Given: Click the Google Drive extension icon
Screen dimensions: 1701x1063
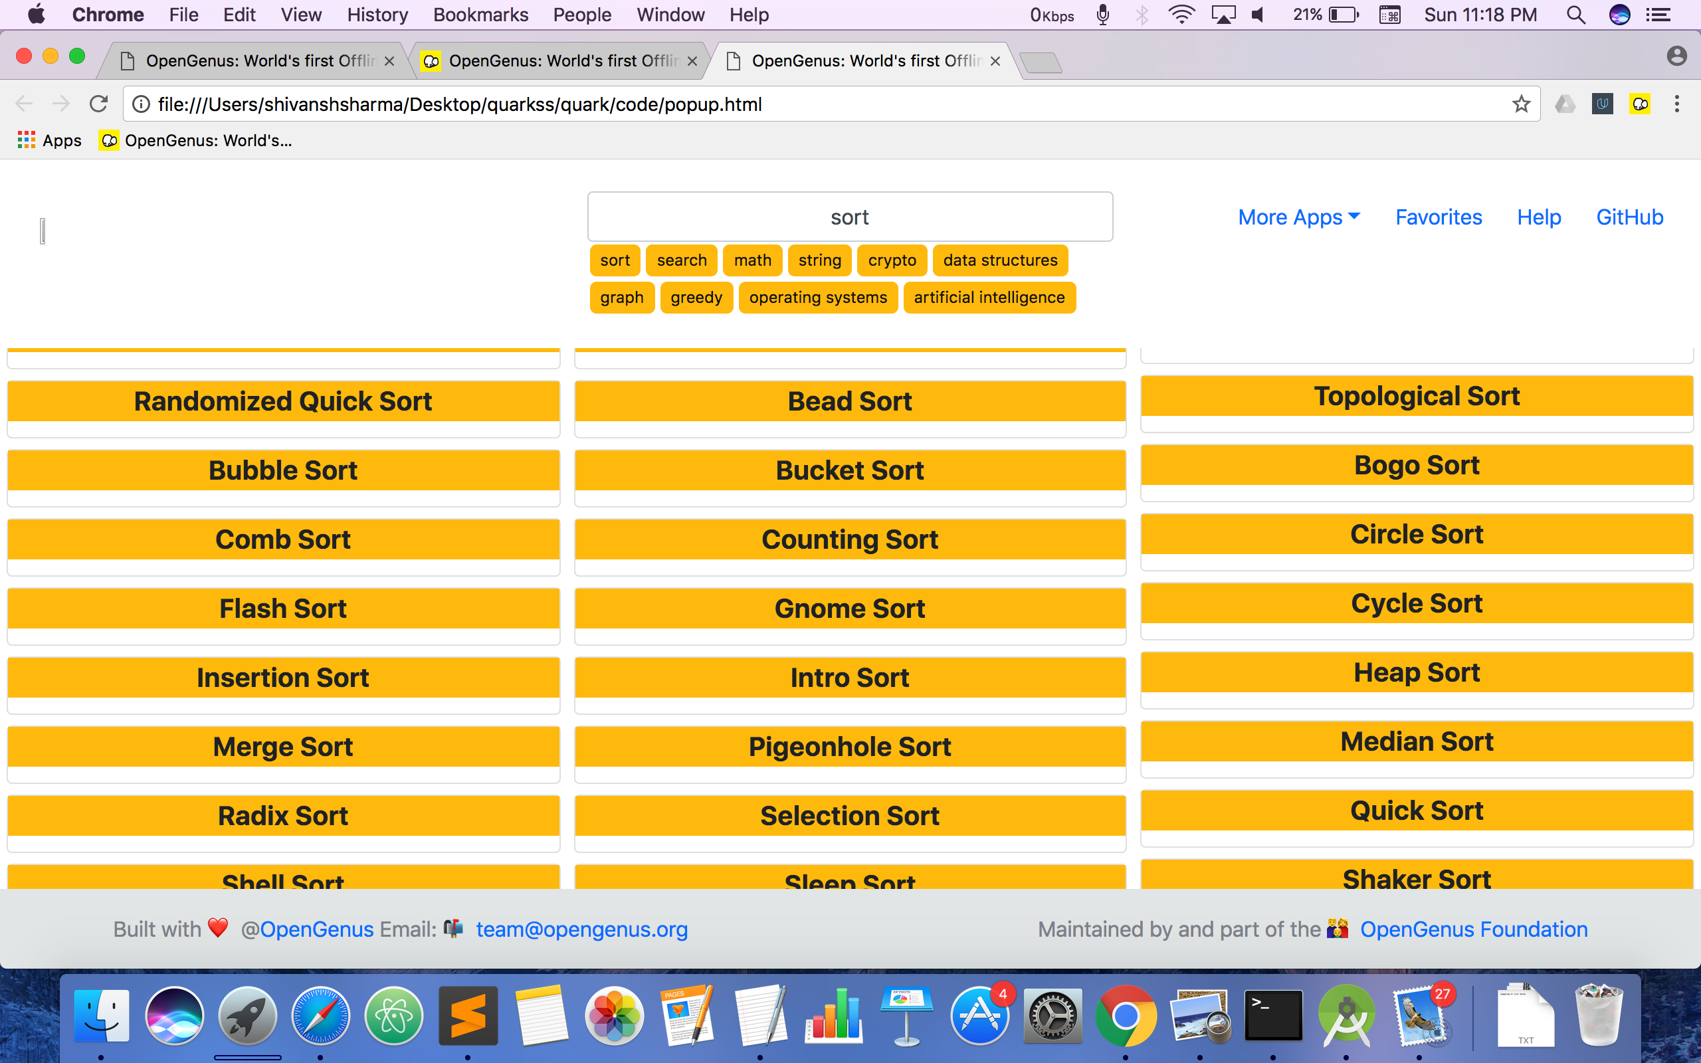Looking at the screenshot, I should pyautogui.click(x=1565, y=104).
